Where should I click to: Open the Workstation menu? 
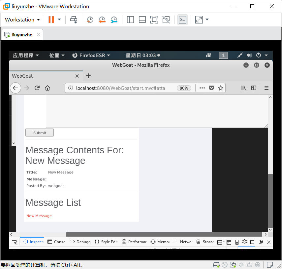click(x=22, y=19)
